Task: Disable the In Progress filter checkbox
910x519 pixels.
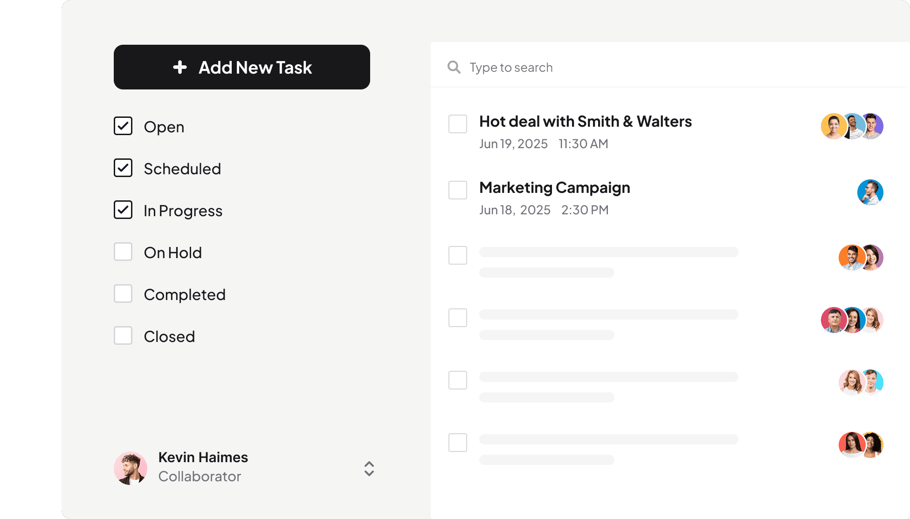Action: (x=123, y=210)
